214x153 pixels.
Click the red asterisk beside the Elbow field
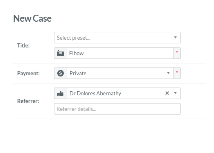click(177, 52)
